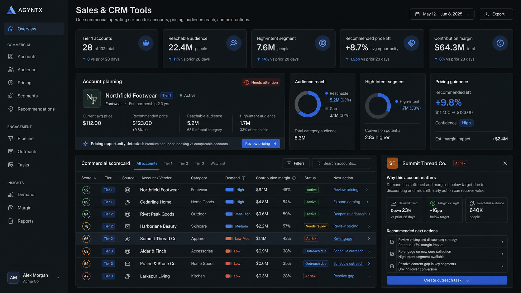Viewport: 521px width, 293px height.
Task: Click the Create outreach task button
Action: click(x=447, y=280)
